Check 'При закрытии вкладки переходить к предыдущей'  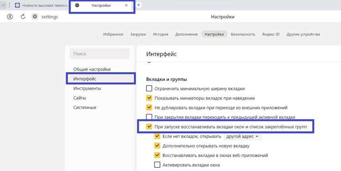click(149, 117)
